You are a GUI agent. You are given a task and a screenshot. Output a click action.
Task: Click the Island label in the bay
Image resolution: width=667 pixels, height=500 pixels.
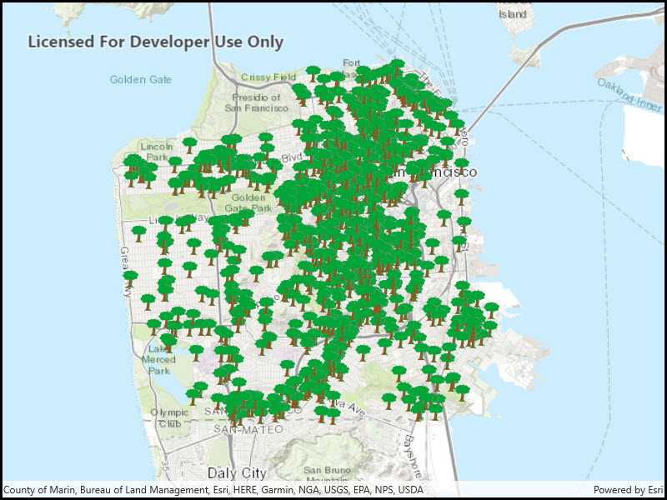point(513,14)
